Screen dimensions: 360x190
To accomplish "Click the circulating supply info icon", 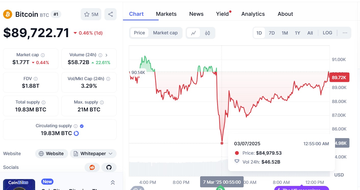I will tap(76, 126).
